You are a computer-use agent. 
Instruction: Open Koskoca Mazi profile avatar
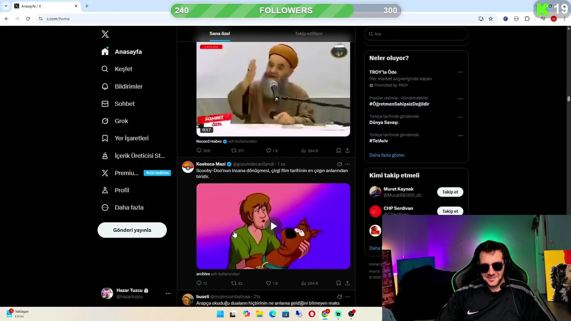pos(188,167)
